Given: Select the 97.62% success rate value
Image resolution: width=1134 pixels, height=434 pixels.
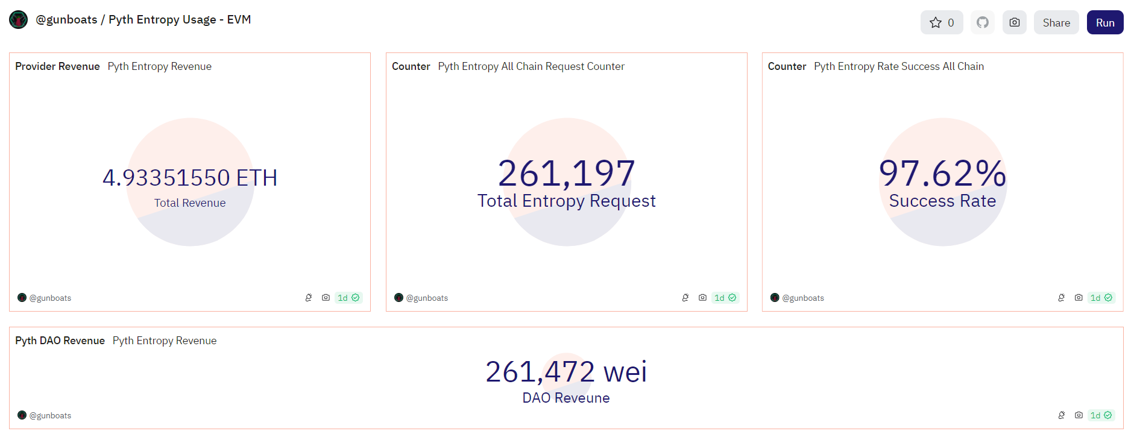Looking at the screenshot, I should [x=943, y=173].
